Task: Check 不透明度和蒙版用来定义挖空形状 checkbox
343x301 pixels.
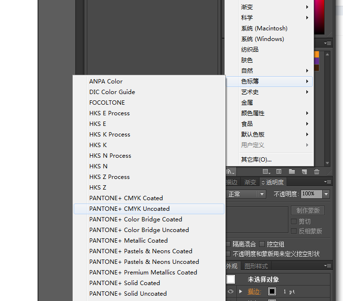Action: pyautogui.click(x=228, y=254)
